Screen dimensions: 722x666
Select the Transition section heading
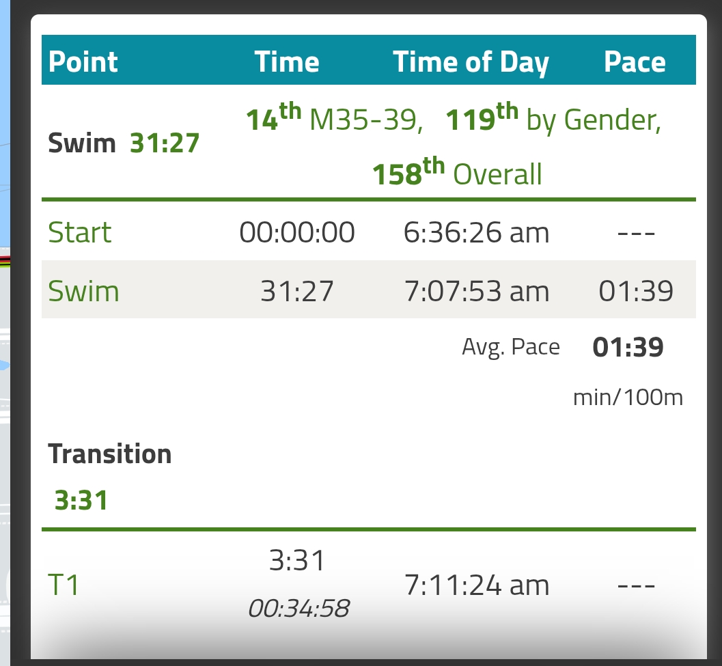(x=109, y=454)
